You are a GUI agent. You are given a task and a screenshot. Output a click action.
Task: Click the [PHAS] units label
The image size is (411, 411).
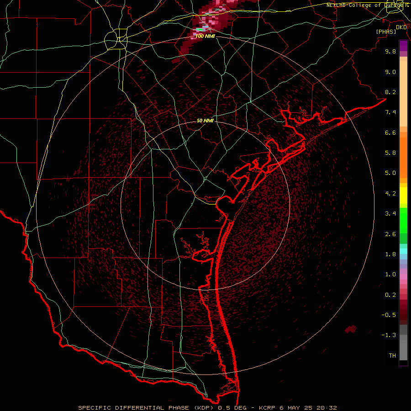click(x=386, y=32)
